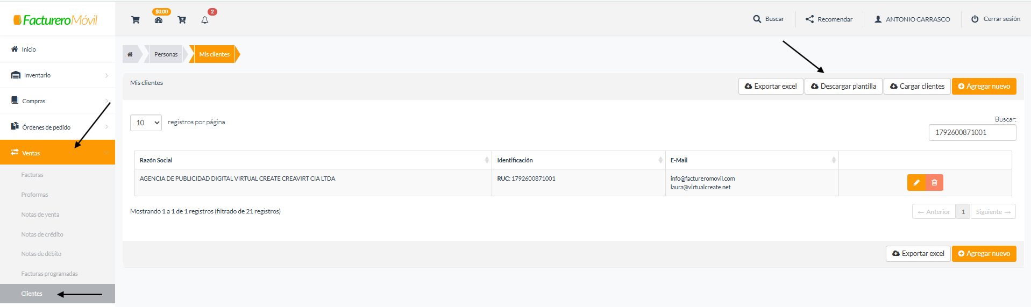Click the top Agregar nuevo button
The image size is (1031, 307).
click(x=984, y=86)
